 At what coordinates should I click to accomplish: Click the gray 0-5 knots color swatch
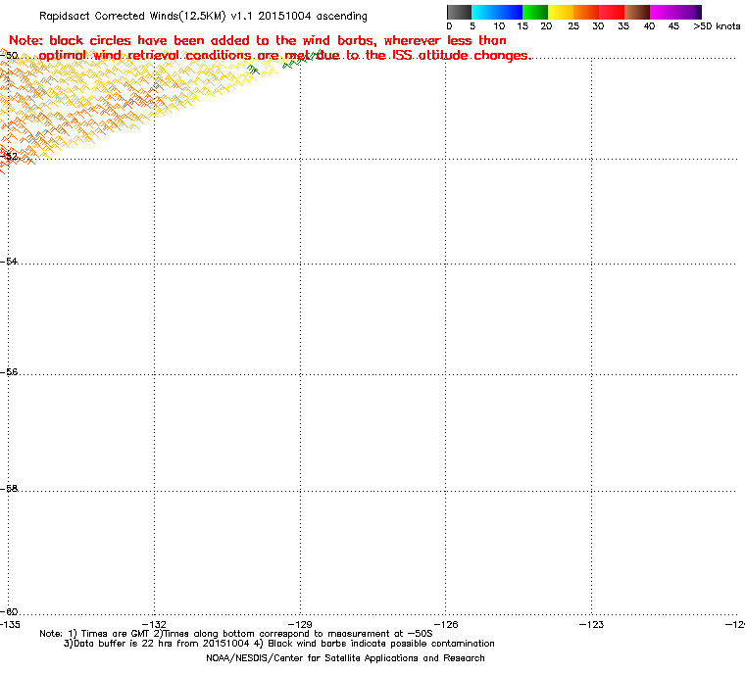[x=459, y=12]
